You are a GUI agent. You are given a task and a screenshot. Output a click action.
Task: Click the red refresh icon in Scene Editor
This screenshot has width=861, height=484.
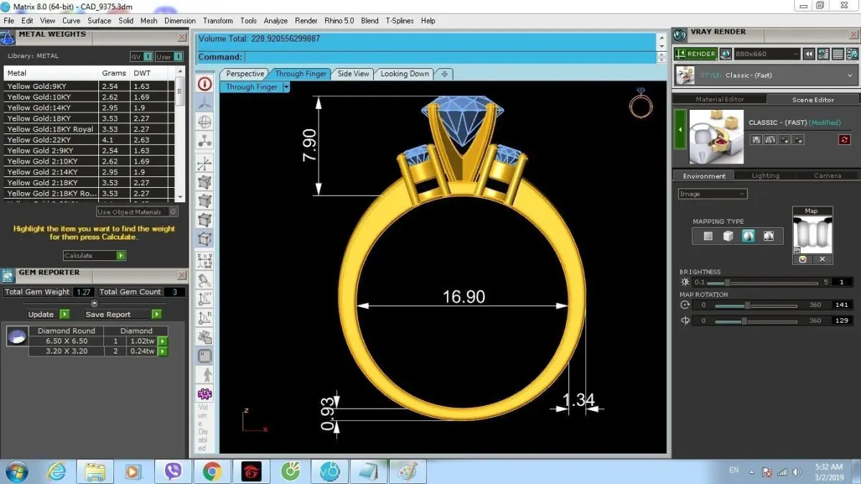(x=844, y=140)
